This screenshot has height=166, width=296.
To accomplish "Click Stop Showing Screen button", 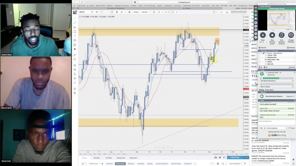I will click(x=272, y=35).
